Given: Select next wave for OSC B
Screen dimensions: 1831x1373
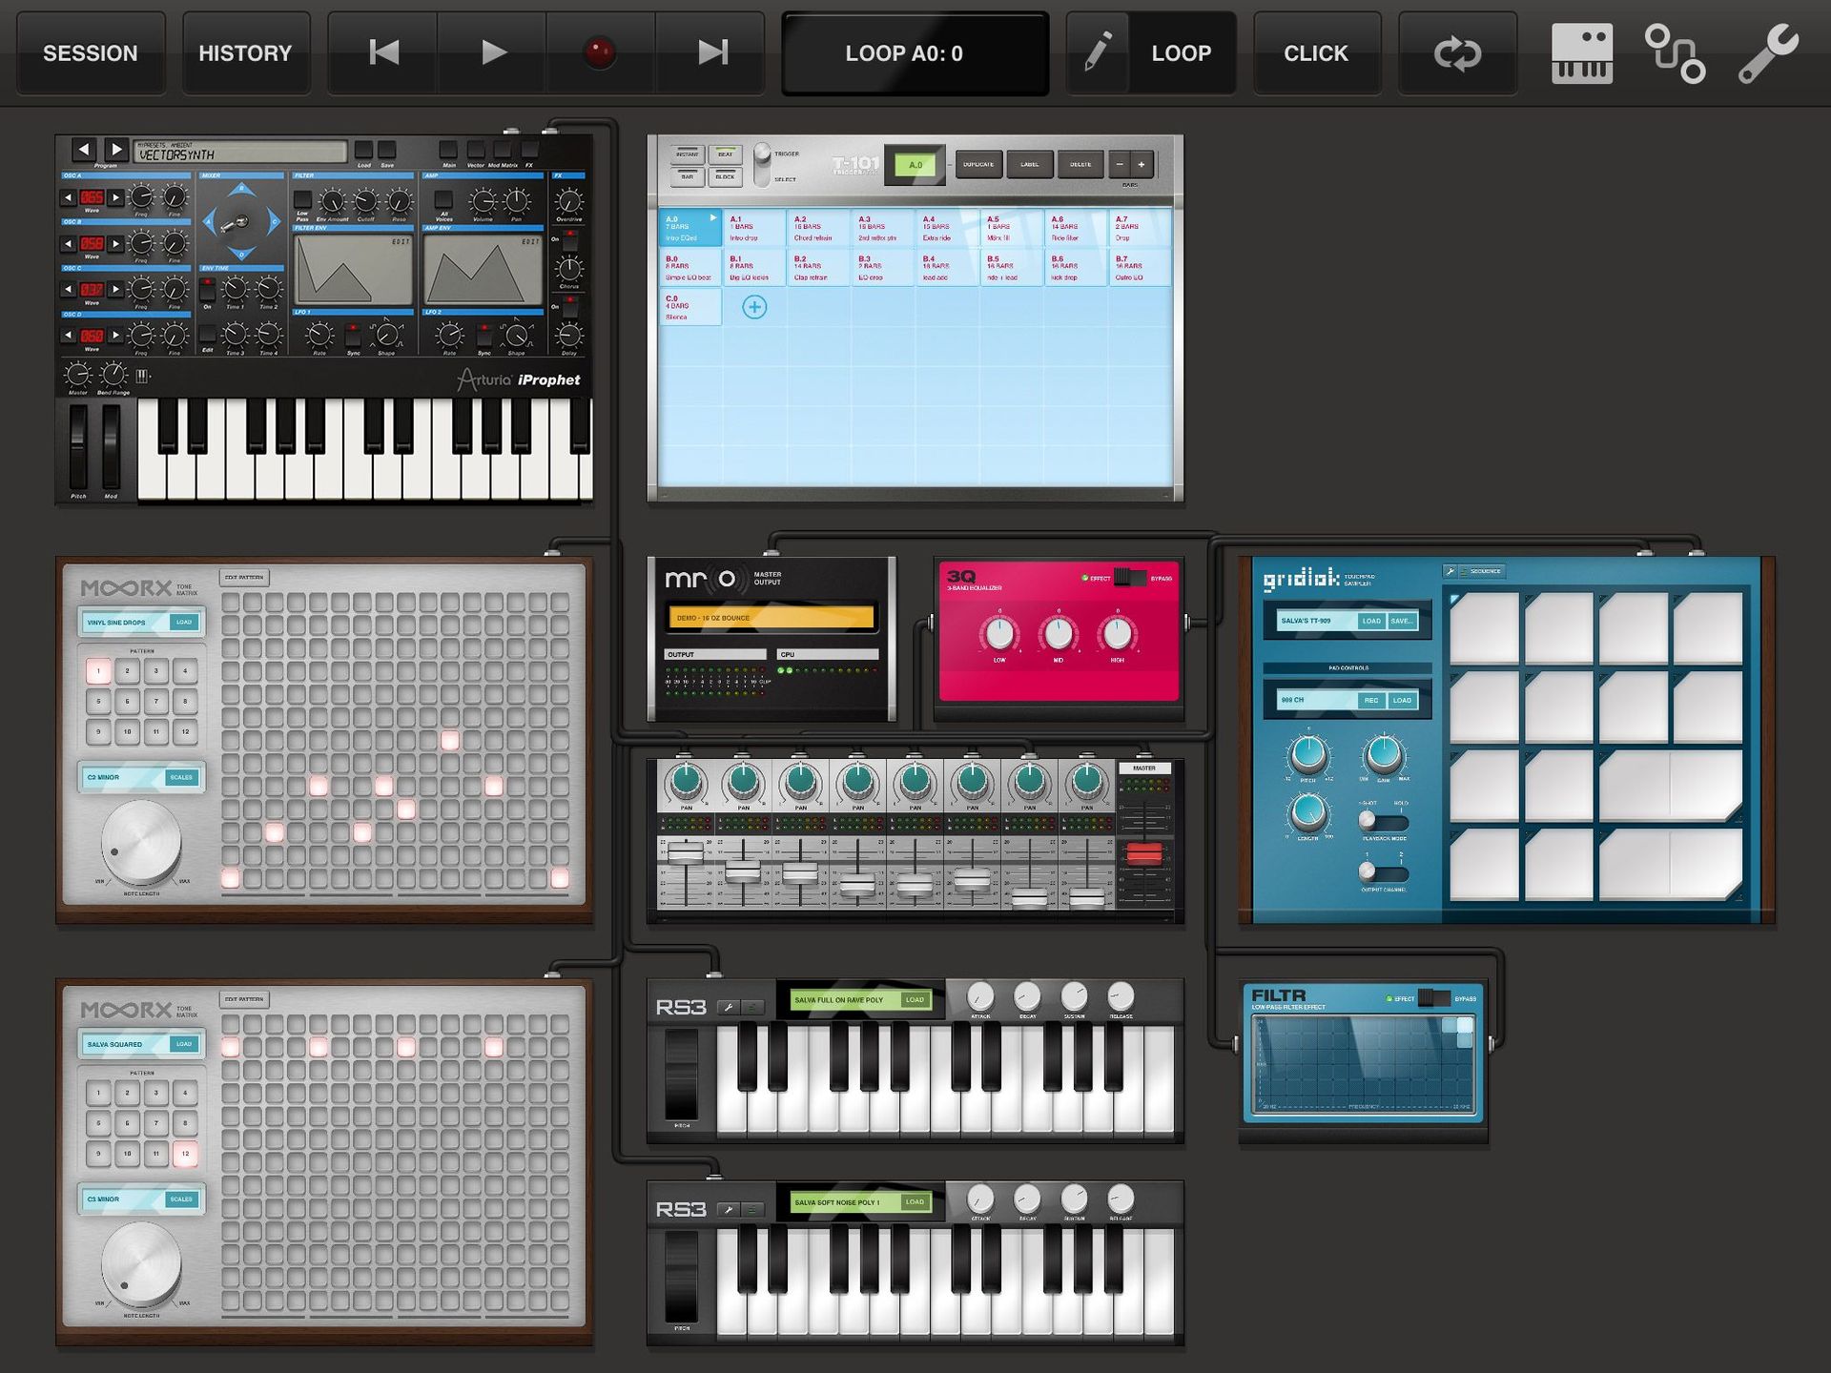Looking at the screenshot, I should (x=116, y=244).
